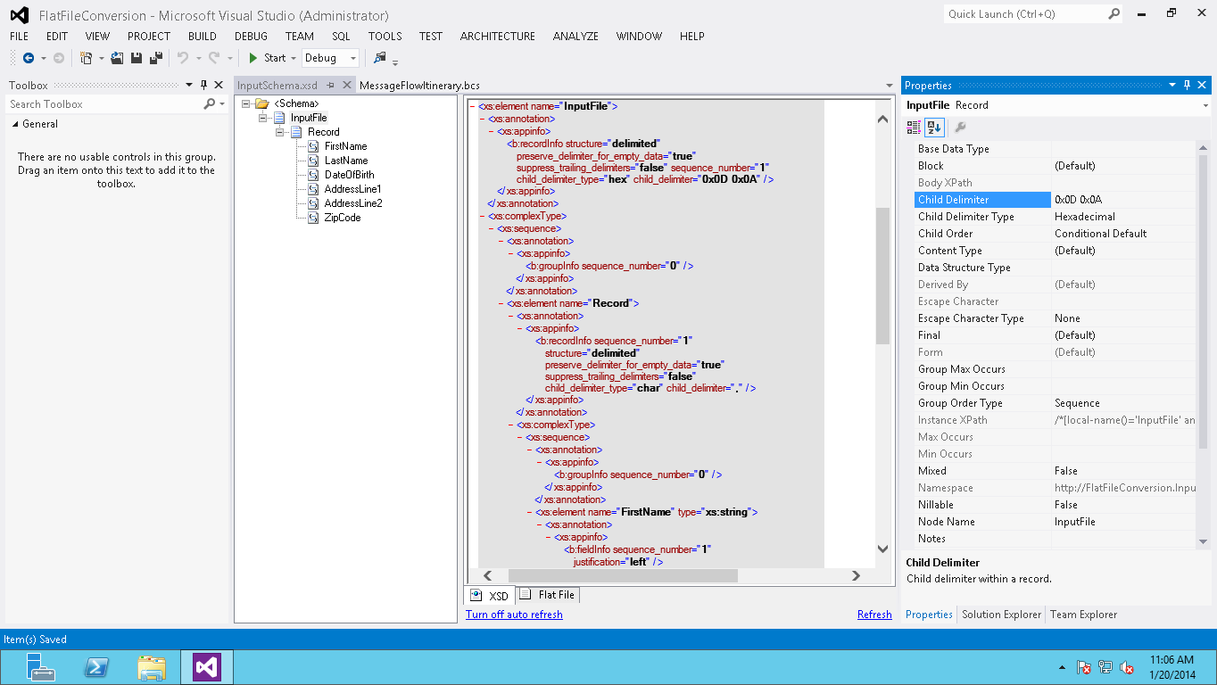Click the Navigate Backward toolbar icon

click(29, 58)
